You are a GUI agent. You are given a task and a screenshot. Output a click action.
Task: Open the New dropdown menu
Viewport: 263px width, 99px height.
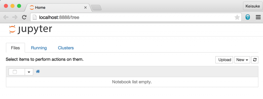point(242,60)
